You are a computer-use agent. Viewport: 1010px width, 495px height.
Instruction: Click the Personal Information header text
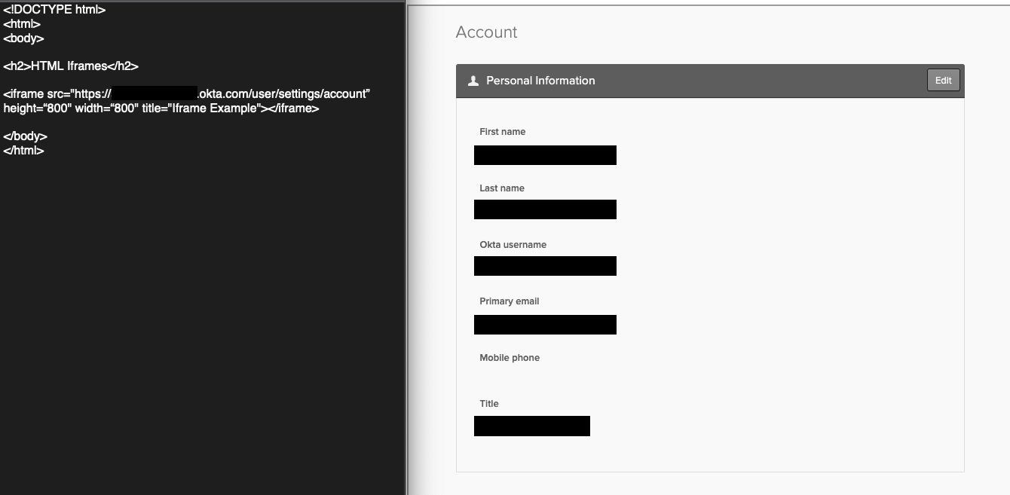click(x=540, y=81)
